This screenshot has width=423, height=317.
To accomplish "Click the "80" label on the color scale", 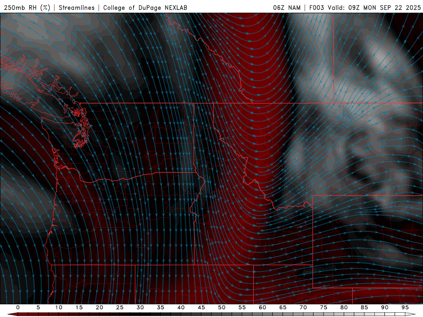I will pyautogui.click(x=344, y=307).
